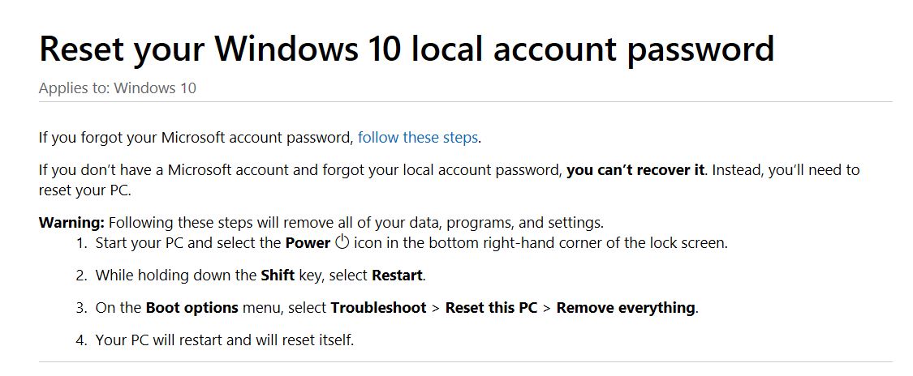Click the "Reset your Windows 10 local account password" heading

[x=407, y=49]
